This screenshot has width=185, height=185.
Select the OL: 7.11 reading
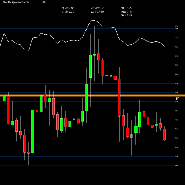[x=127, y=16]
